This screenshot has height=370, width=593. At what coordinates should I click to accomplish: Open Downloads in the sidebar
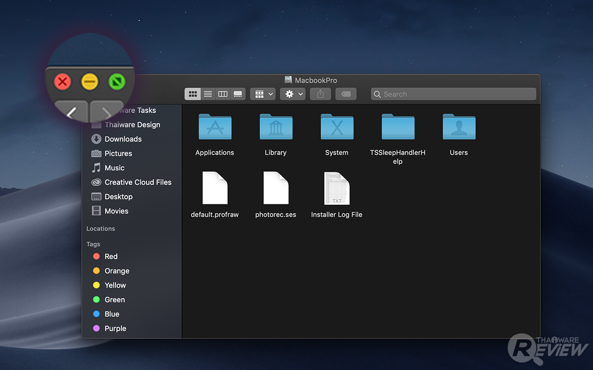[123, 139]
